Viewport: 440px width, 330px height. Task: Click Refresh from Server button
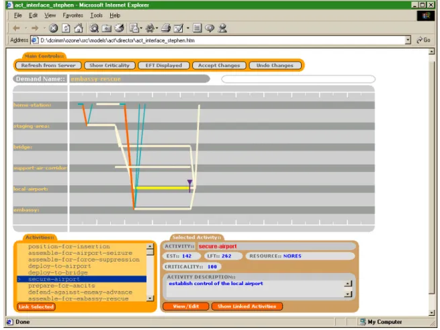coord(48,65)
